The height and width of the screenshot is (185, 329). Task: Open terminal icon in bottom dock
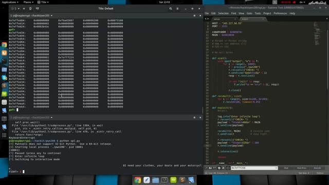pos(164,180)
